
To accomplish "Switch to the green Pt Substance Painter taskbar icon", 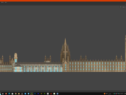I will [x=32, y=94].
